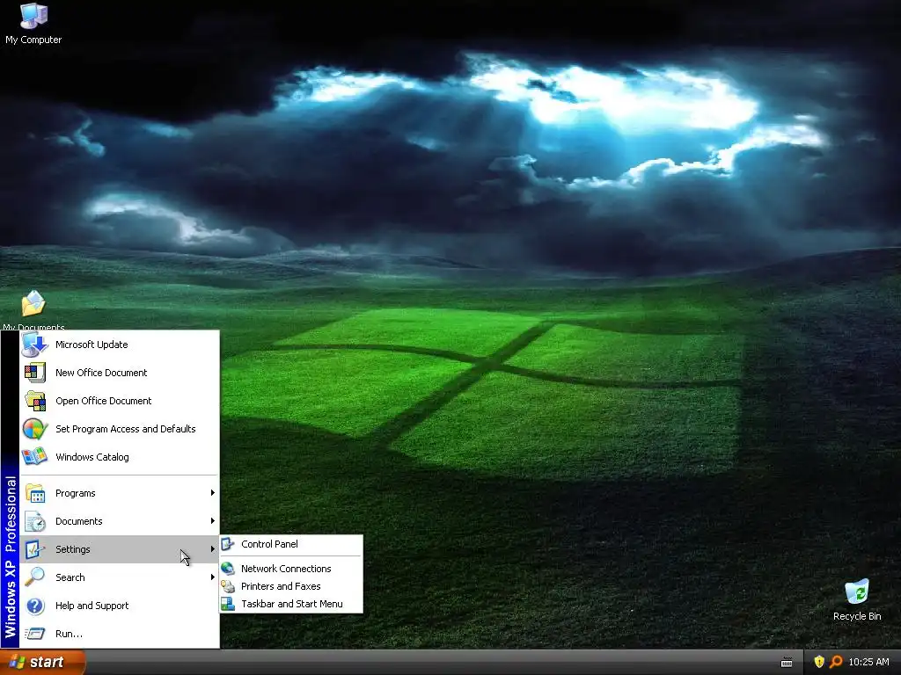The image size is (901, 675).
Task: Open Control Panel from Settings submenu
Action: (291, 544)
